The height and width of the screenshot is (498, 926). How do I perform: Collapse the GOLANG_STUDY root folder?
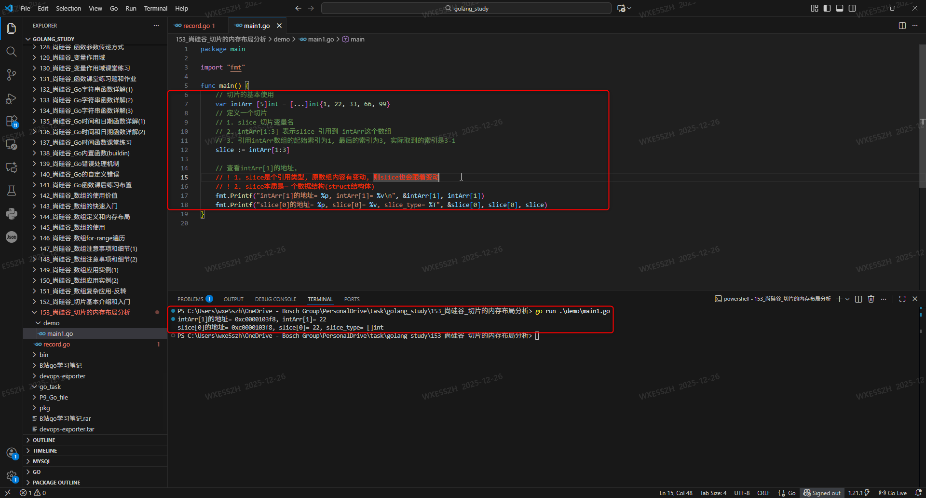click(54, 39)
